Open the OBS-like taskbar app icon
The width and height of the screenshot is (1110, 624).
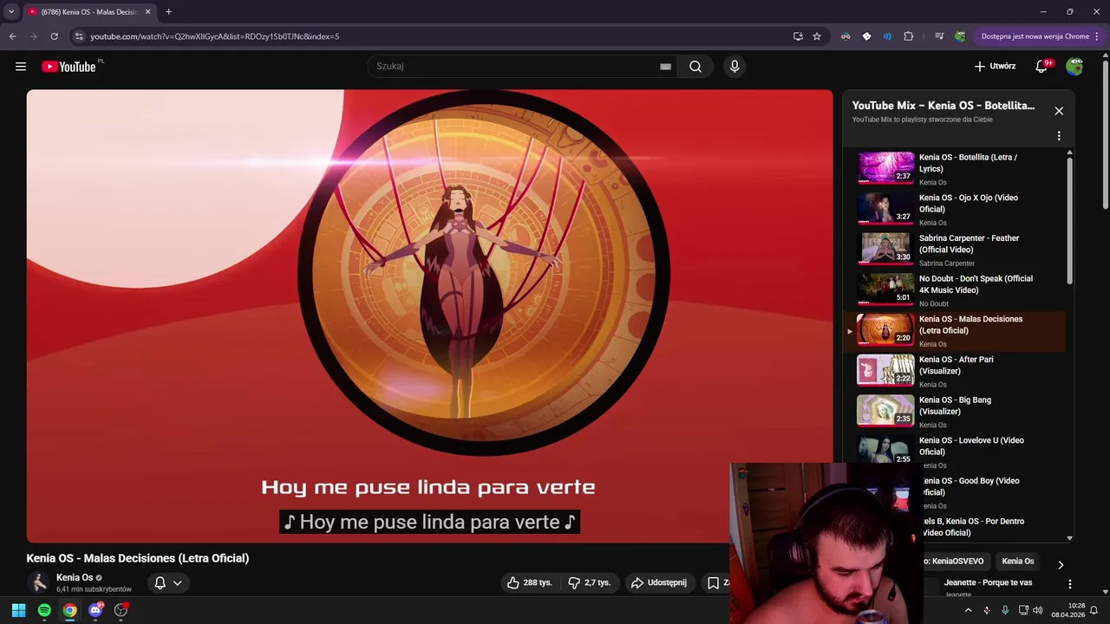click(121, 610)
